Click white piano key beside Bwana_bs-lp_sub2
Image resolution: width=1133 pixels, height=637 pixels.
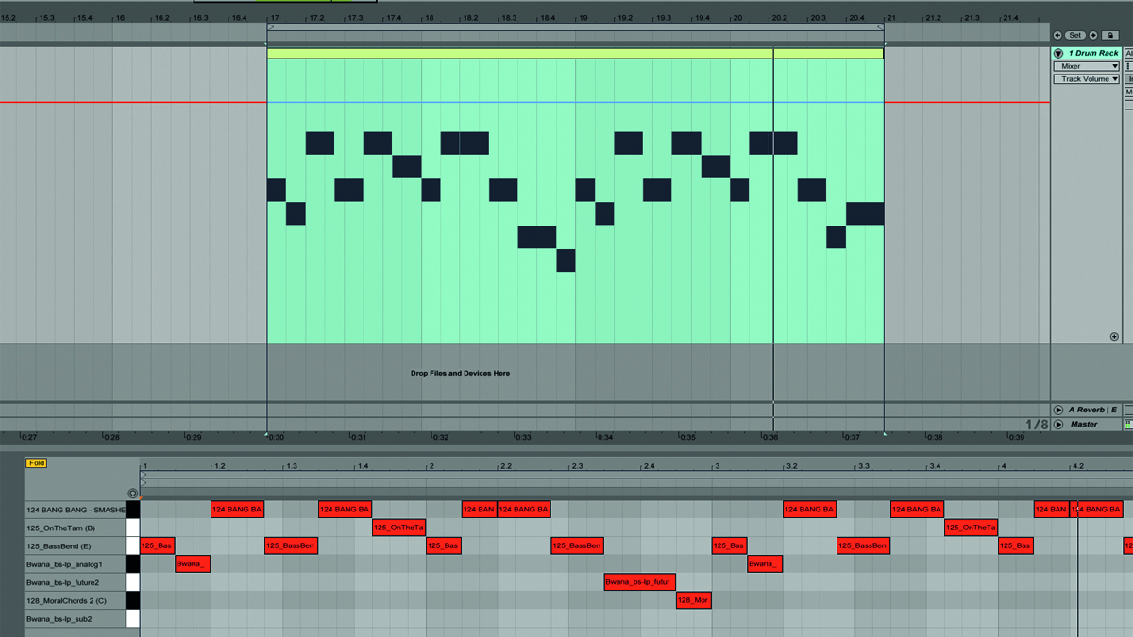coord(132,619)
